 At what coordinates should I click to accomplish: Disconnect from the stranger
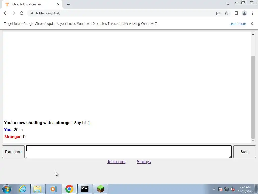pos(13,152)
